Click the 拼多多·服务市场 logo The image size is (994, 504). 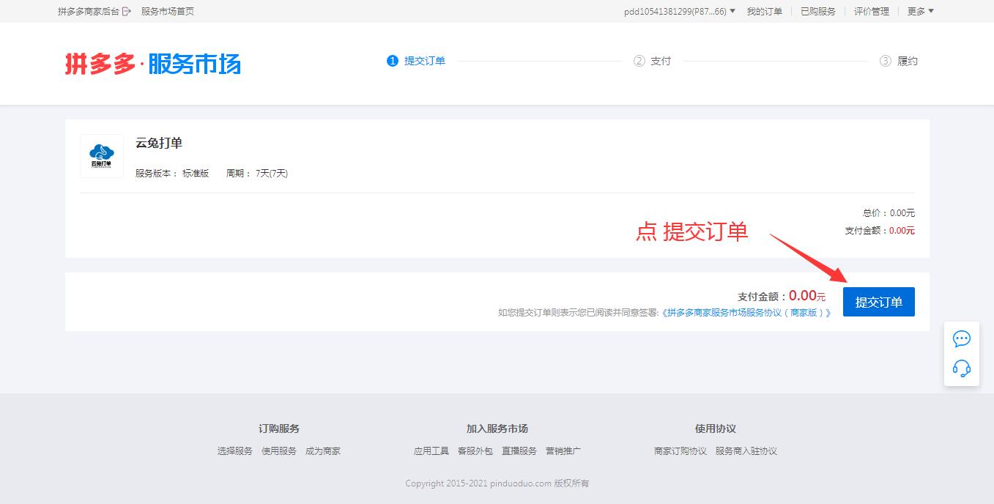(152, 64)
